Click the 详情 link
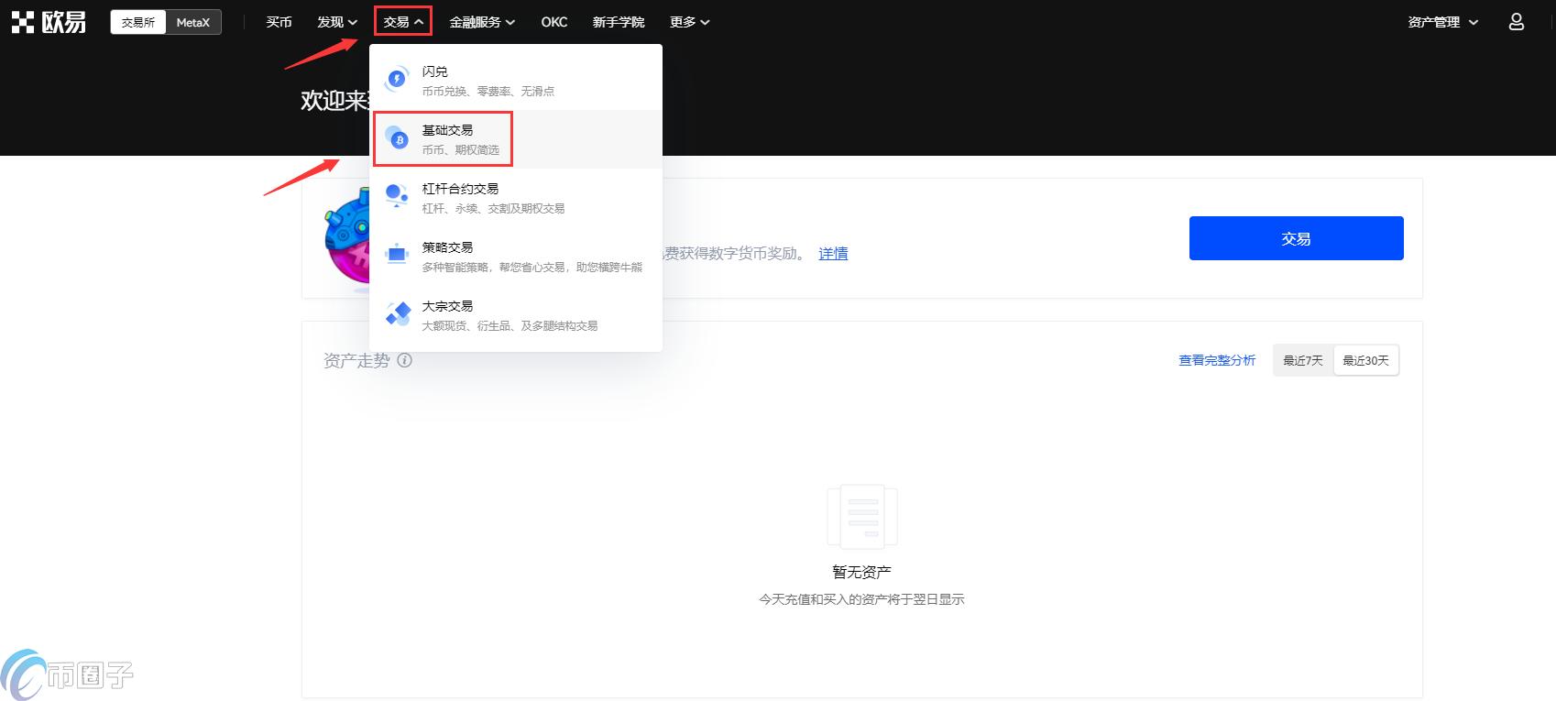This screenshot has width=1556, height=701. pyautogui.click(x=833, y=254)
